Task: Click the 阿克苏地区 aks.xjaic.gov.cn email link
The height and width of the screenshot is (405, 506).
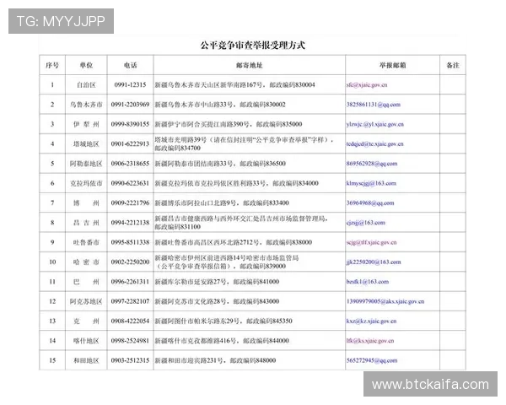Action: (x=385, y=302)
